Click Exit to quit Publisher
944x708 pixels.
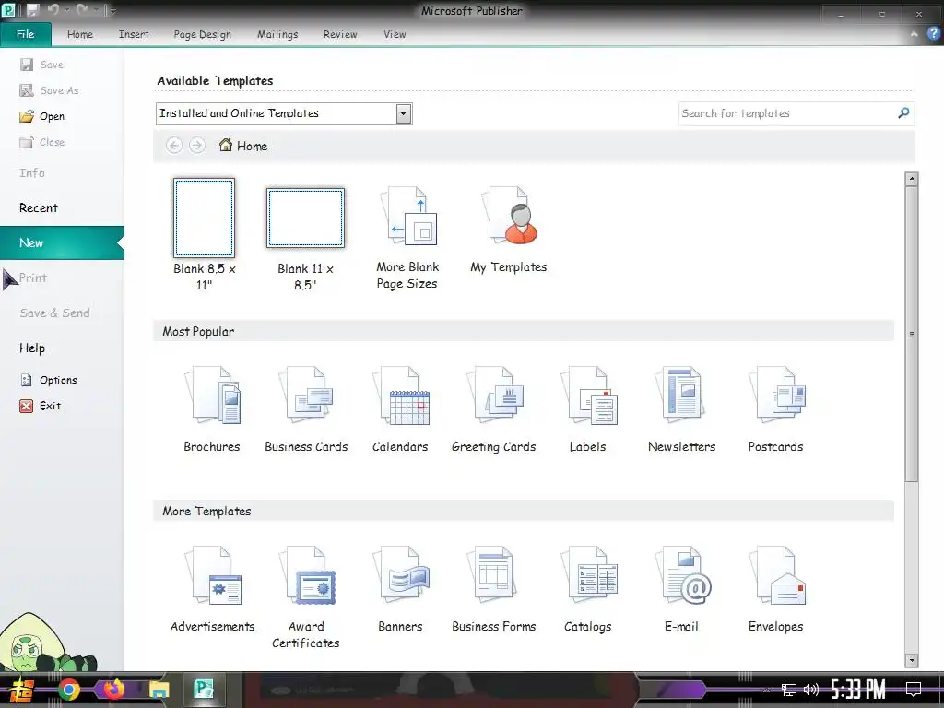click(x=41, y=406)
